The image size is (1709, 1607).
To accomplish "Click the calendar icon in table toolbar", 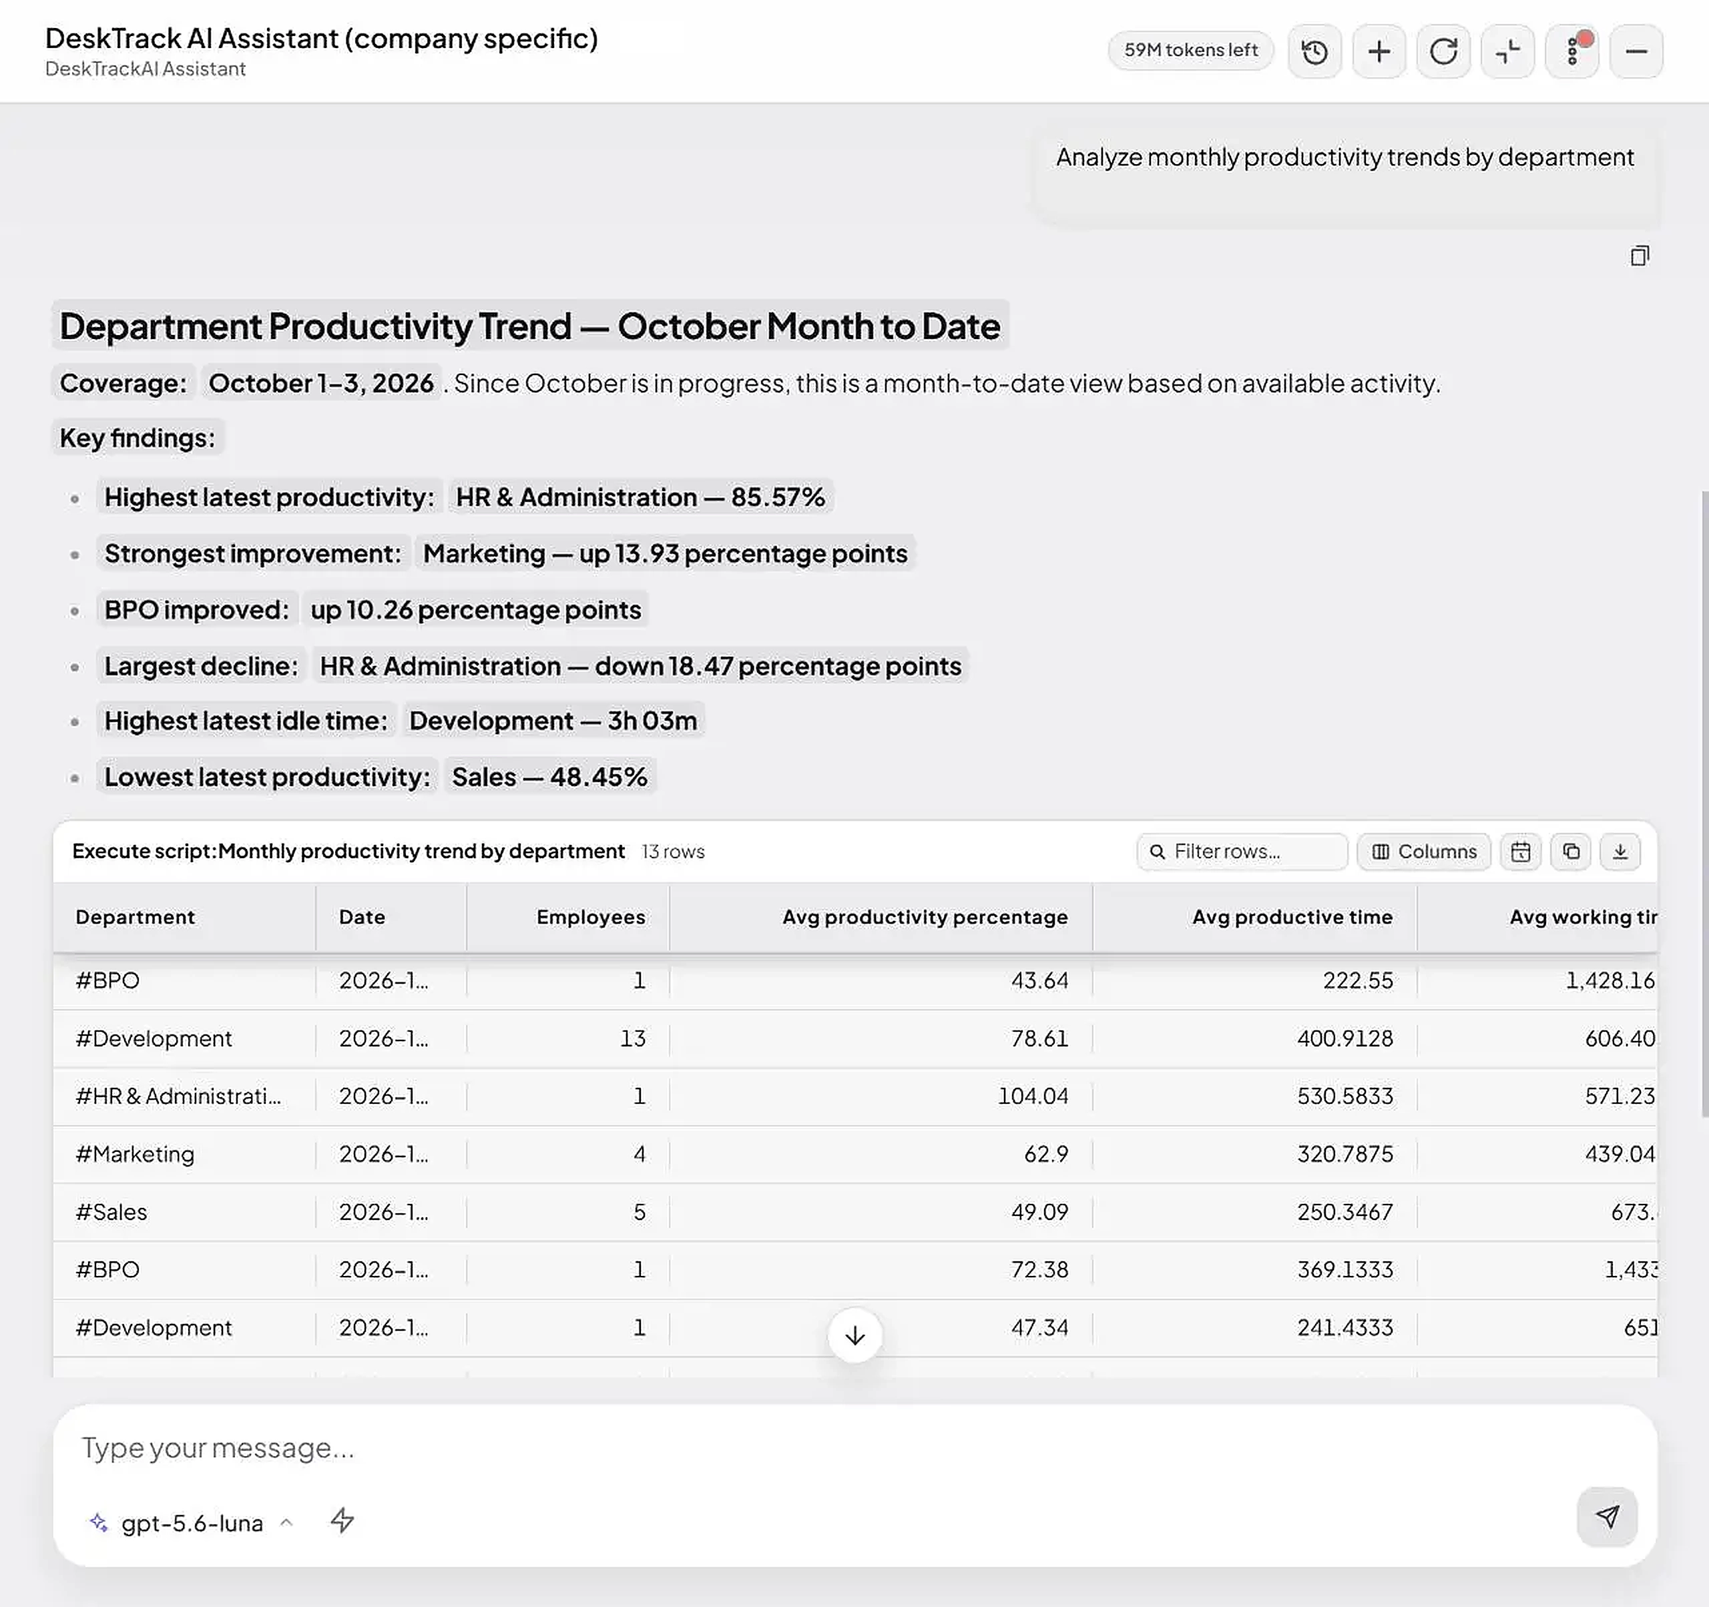I will 1521,852.
